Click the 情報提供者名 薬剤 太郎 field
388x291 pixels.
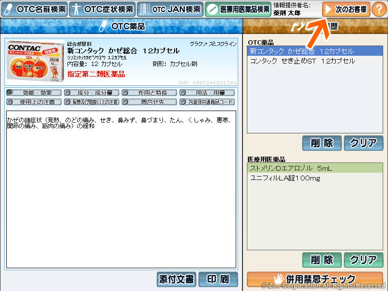click(x=292, y=9)
